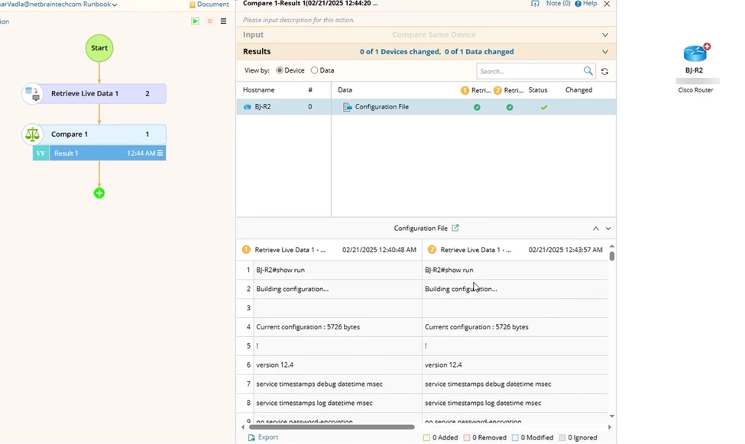Click the 0 Ignored legend swatch
The width and height of the screenshot is (745, 444).
[562, 438]
